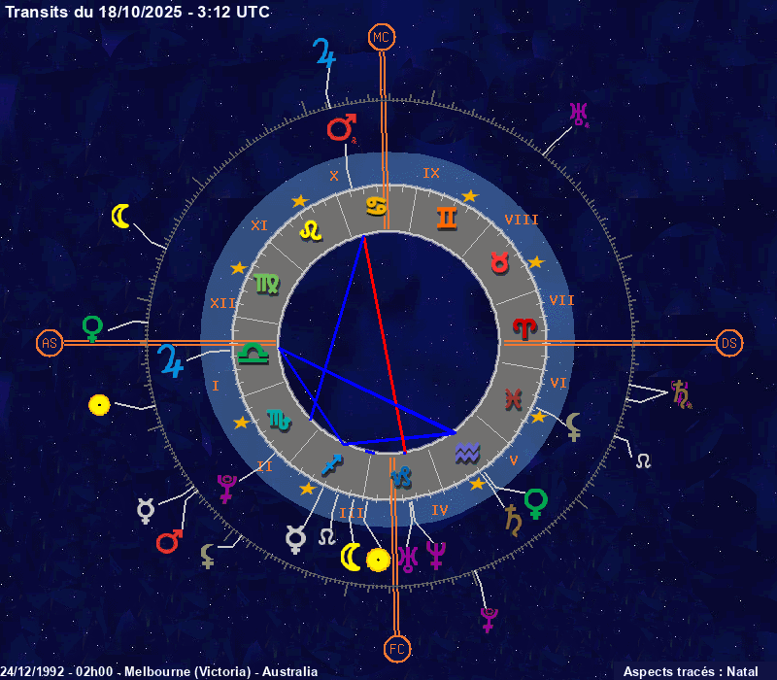Click the Sagittarius arrow symbol

(332, 462)
